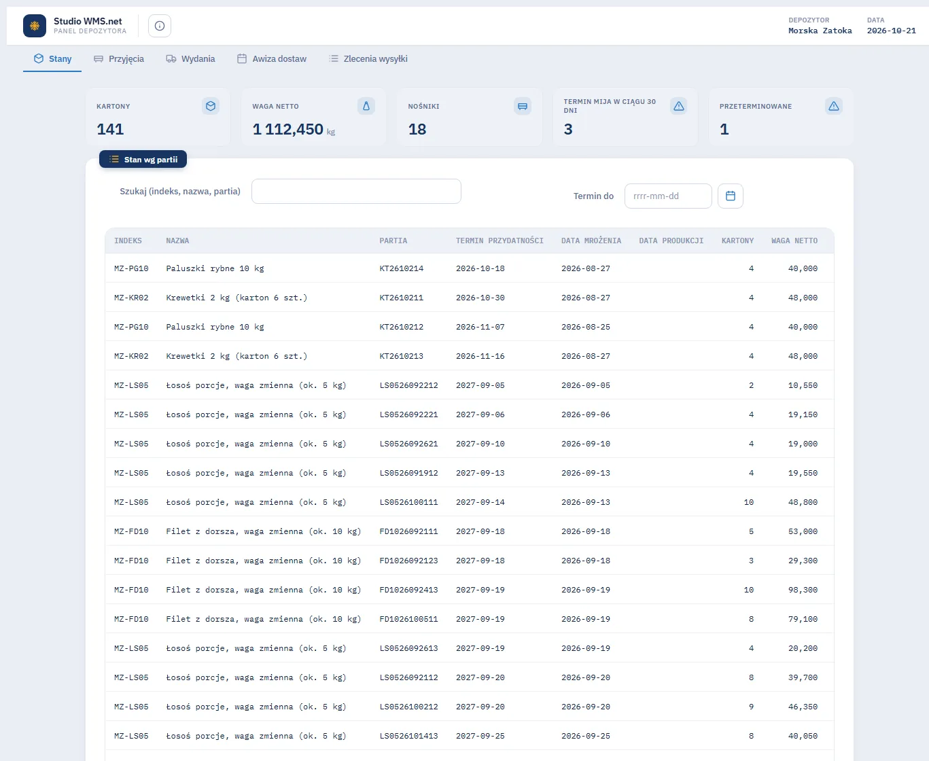Click the Data produkcji column header
Screen dimensions: 929x761
coord(671,241)
